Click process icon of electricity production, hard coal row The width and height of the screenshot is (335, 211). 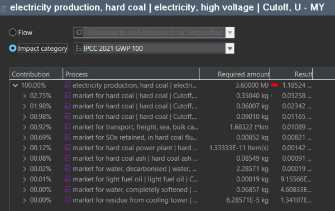tap(68, 85)
